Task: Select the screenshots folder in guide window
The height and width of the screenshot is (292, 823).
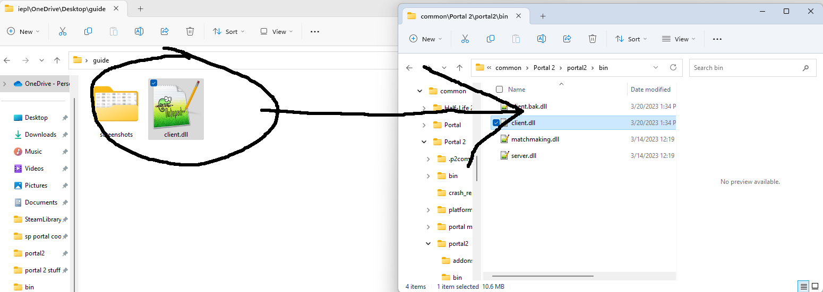Action: click(x=116, y=111)
